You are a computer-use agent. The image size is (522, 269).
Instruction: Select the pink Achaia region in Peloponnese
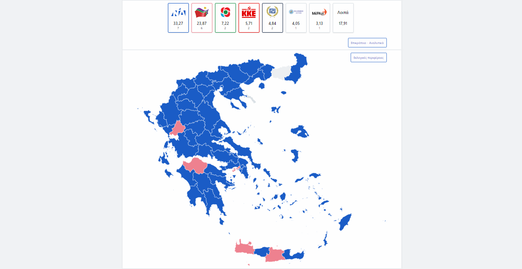196,166
